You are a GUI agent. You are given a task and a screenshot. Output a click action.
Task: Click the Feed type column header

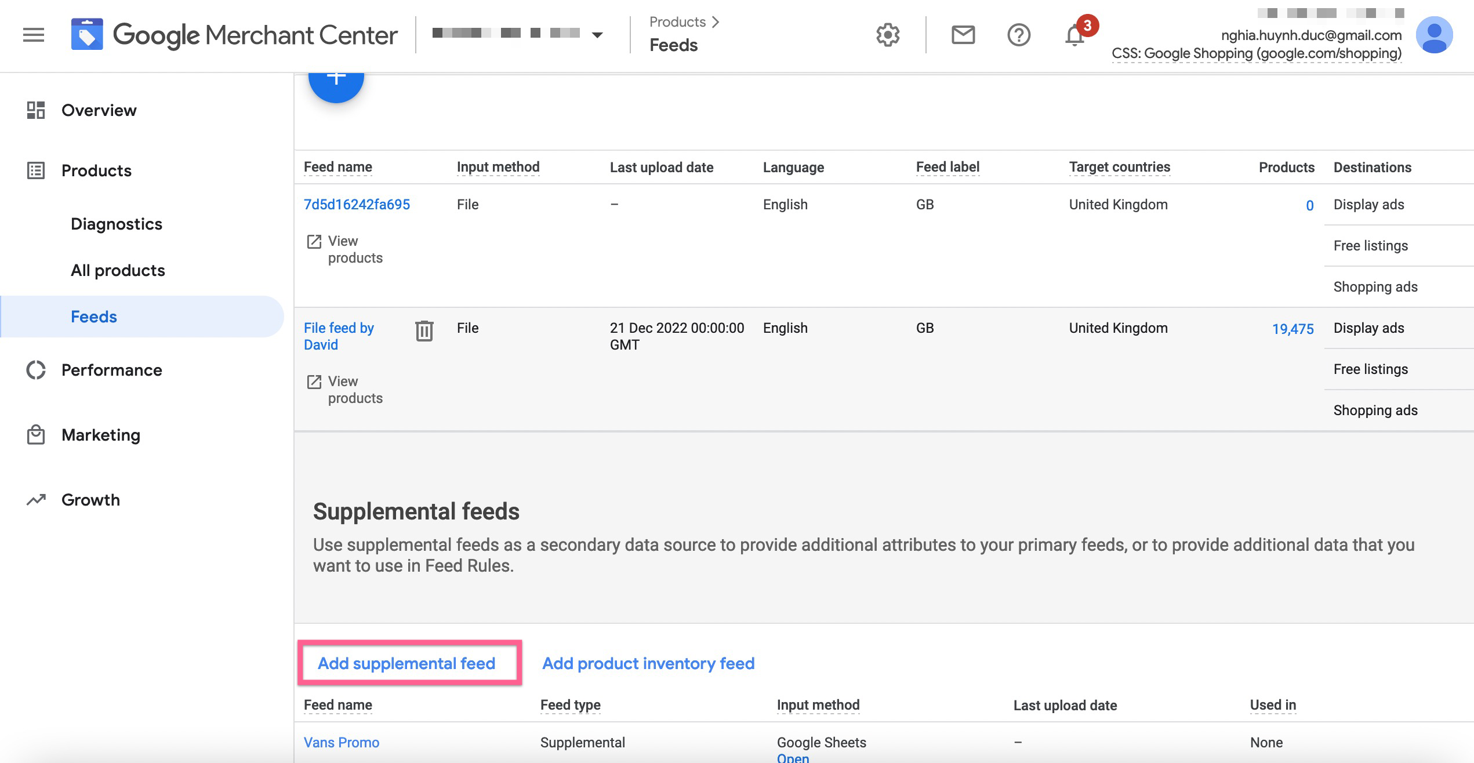tap(571, 706)
